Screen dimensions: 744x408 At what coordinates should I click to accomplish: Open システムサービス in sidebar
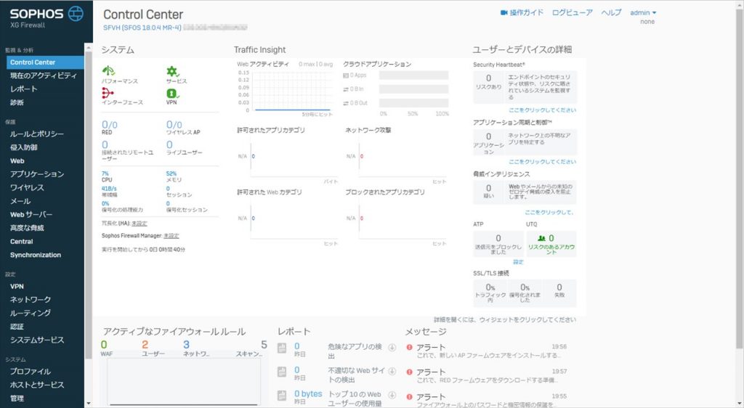coord(37,340)
